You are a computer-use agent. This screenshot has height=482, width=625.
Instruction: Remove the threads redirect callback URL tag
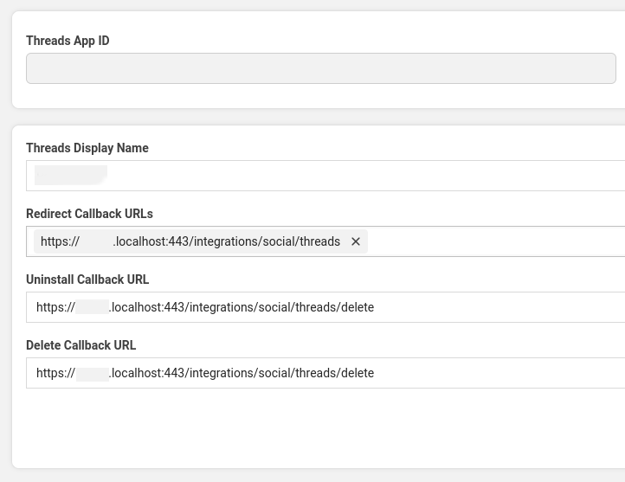(x=356, y=241)
